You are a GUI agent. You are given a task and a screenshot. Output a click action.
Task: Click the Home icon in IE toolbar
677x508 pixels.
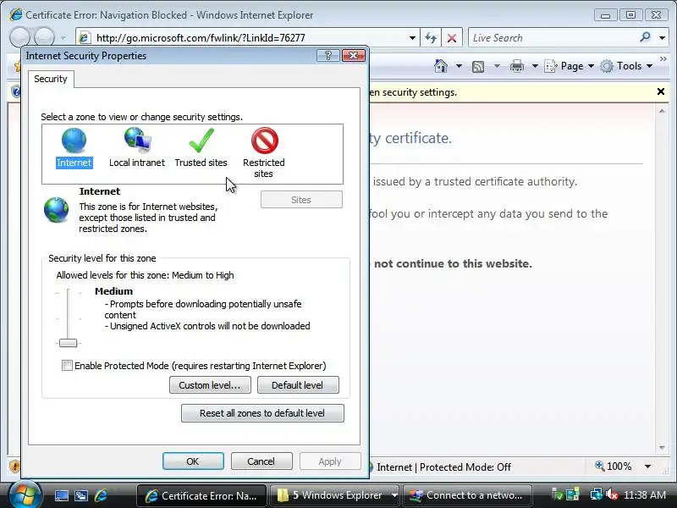pos(441,66)
